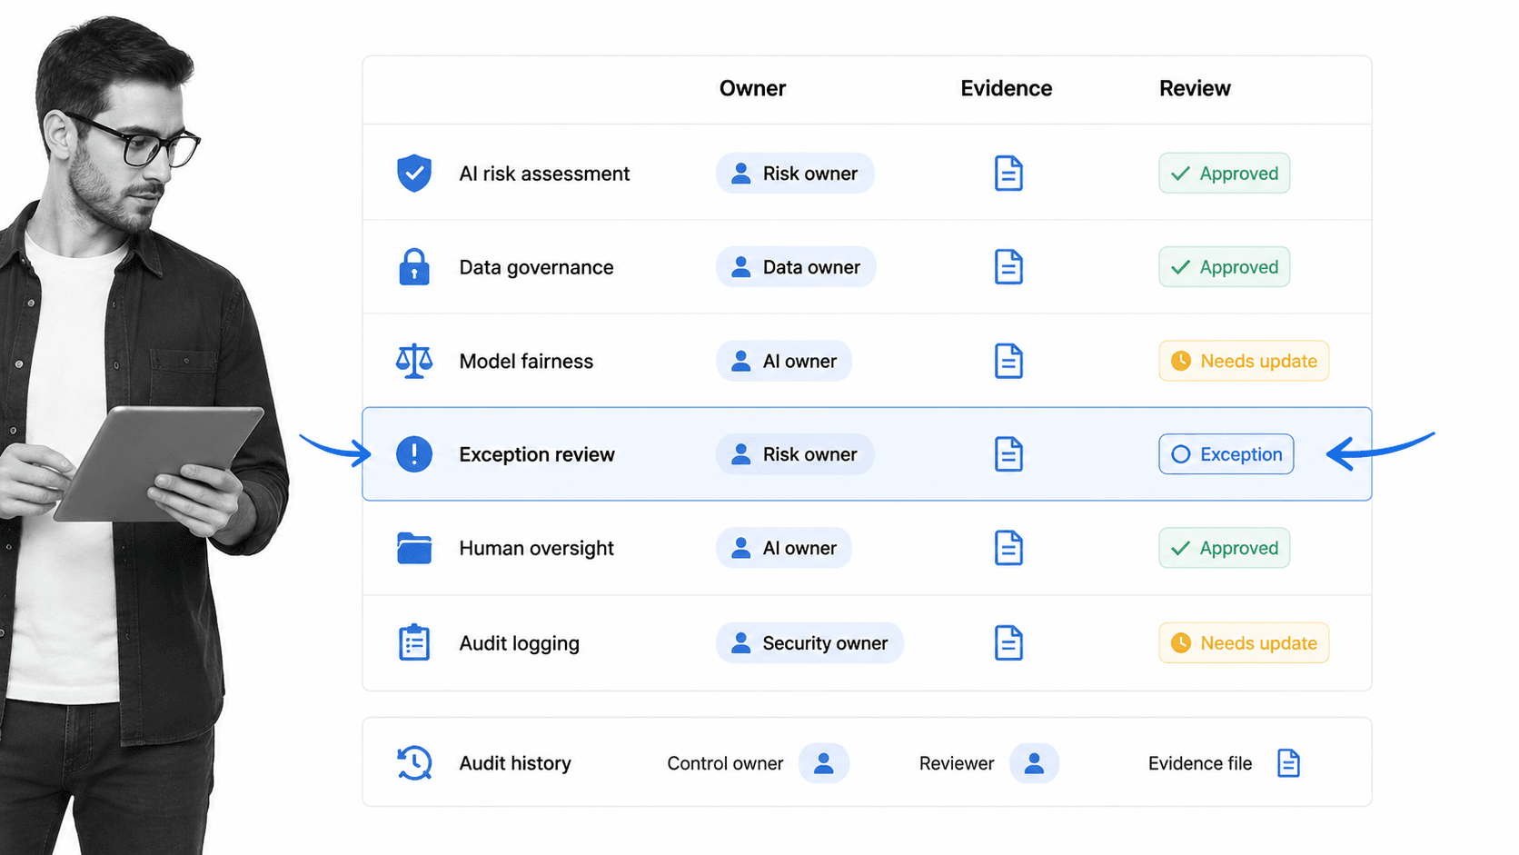Image resolution: width=1519 pixels, height=855 pixels.
Task: Select the Data owner chip
Action: (x=796, y=267)
